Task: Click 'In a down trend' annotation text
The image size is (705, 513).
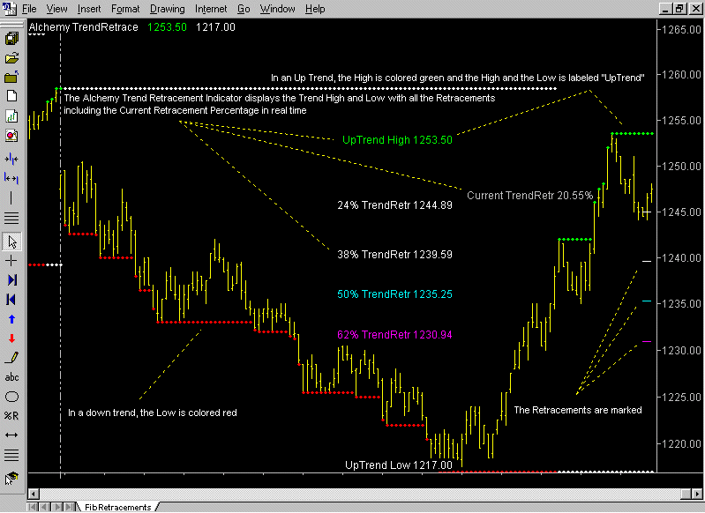Action: (x=152, y=413)
